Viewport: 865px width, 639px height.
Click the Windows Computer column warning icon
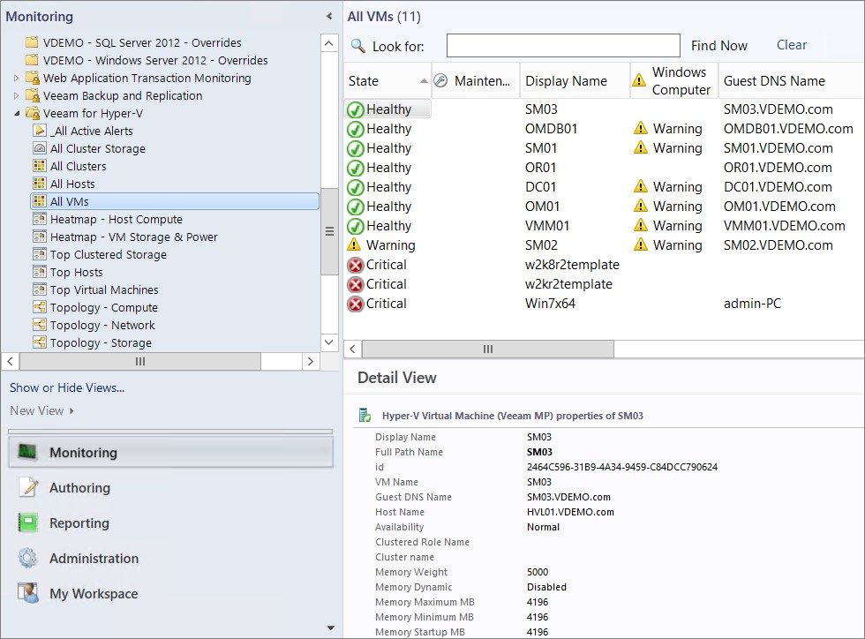point(639,80)
